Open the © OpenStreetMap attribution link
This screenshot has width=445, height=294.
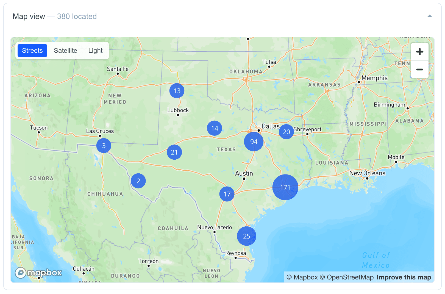click(x=347, y=277)
